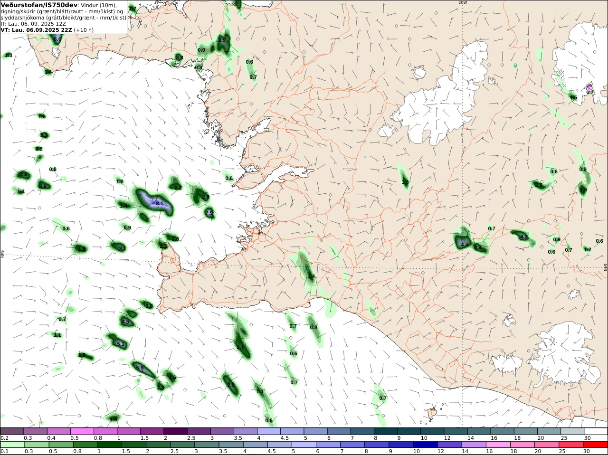Select the 1.0 precipitation value label
Viewport: 608px width, 455px height.
pos(120,181)
